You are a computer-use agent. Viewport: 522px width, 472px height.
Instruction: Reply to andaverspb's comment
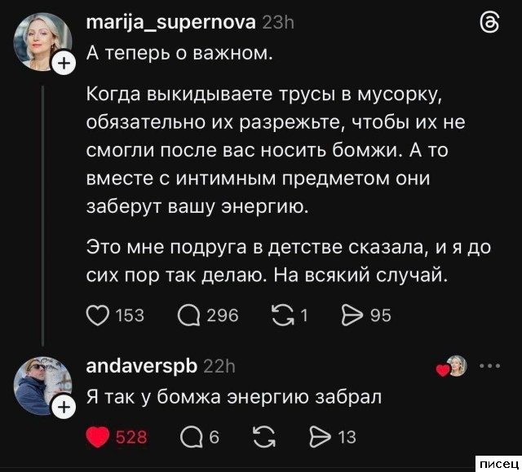(x=188, y=438)
